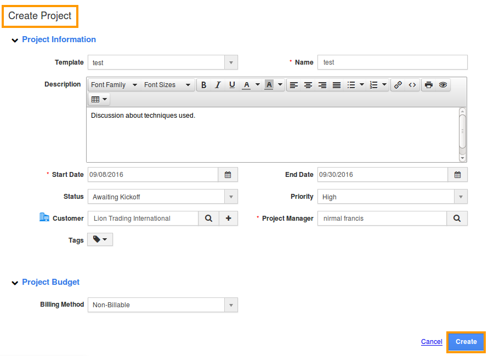The width and height of the screenshot is (488, 356).
Task: Click the description editor scrollbar thumb
Action: [462, 131]
